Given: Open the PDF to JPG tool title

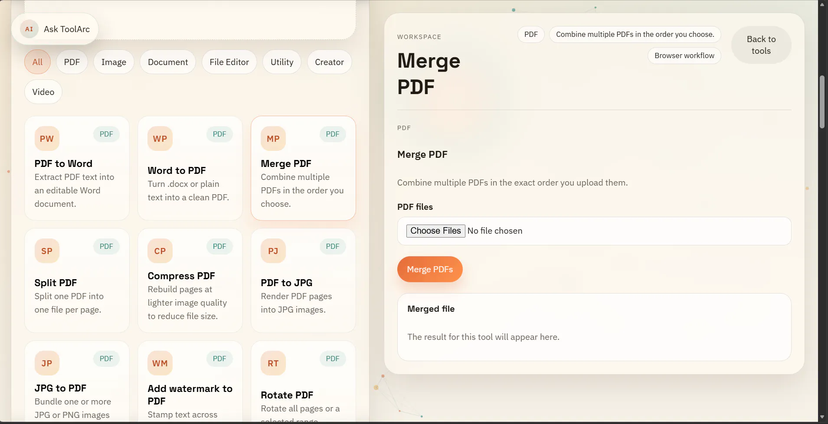Looking at the screenshot, I should click(x=287, y=283).
